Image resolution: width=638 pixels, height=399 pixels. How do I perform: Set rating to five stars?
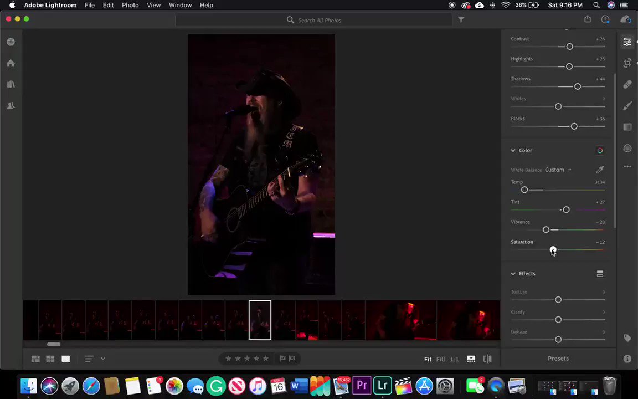(x=266, y=359)
